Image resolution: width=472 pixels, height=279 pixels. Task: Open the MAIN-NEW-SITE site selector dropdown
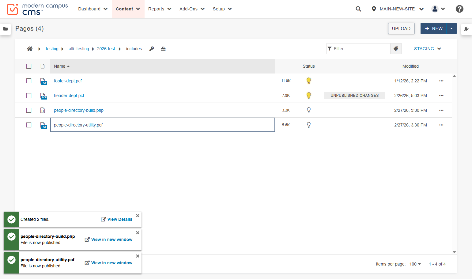397,9
